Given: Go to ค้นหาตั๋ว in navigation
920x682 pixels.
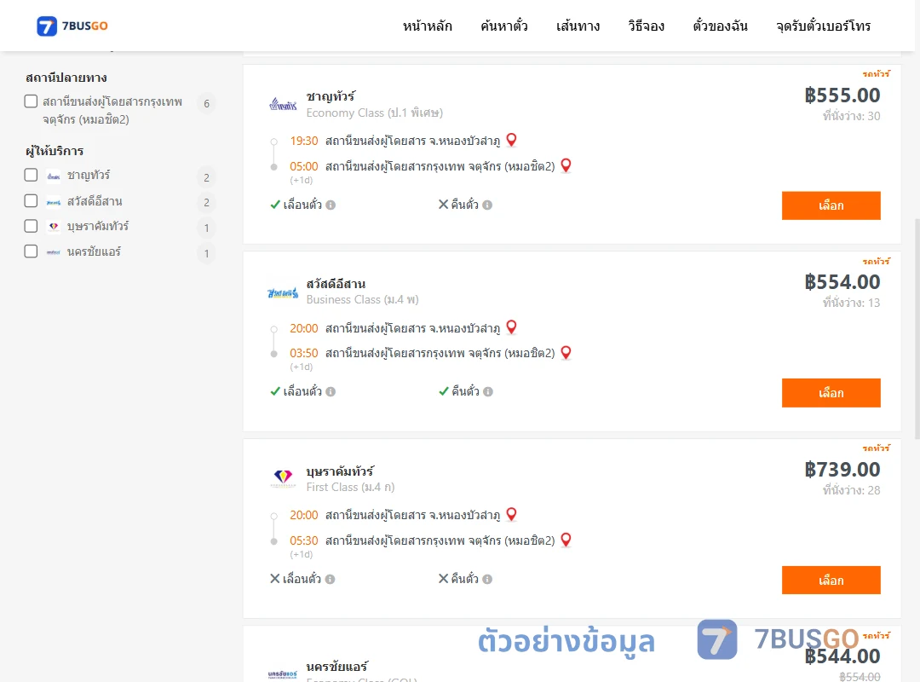Looking at the screenshot, I should point(504,26).
